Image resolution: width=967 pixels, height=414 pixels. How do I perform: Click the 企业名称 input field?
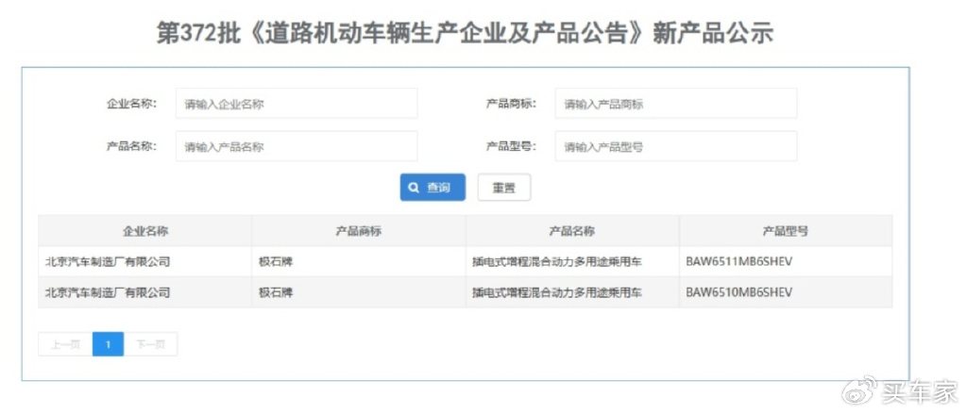297,104
